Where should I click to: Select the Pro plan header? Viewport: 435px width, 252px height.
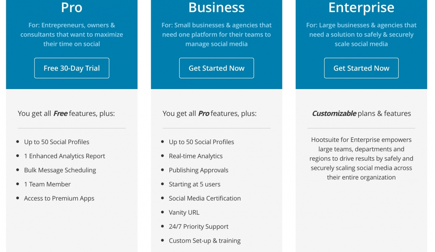pyautogui.click(x=71, y=8)
